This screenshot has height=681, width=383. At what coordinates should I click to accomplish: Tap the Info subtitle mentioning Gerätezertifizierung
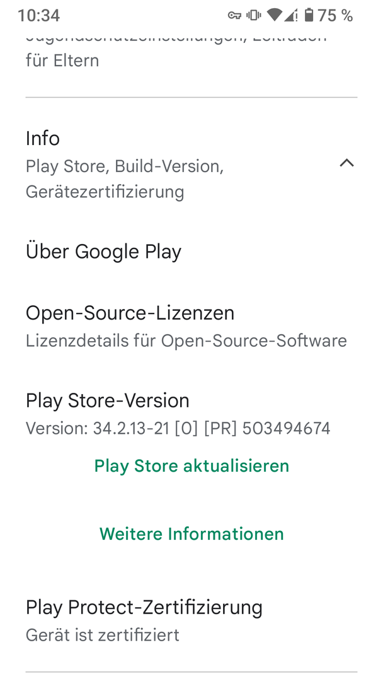[105, 191]
